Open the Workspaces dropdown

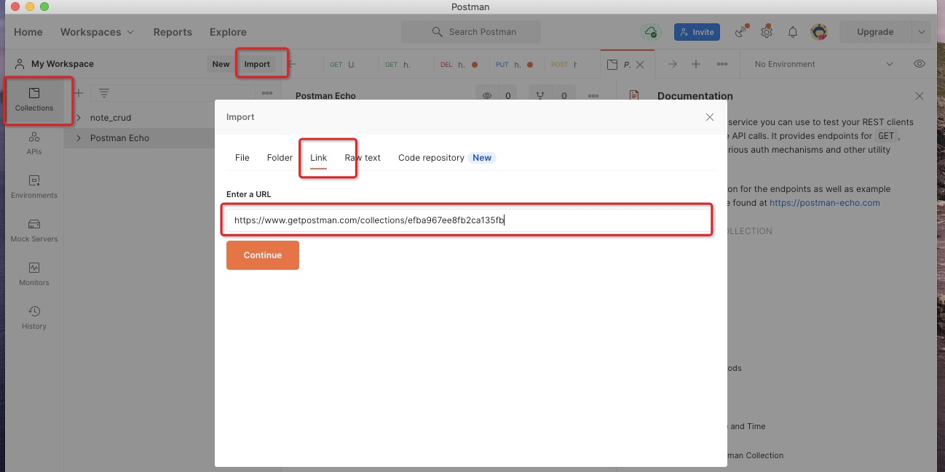(x=97, y=32)
